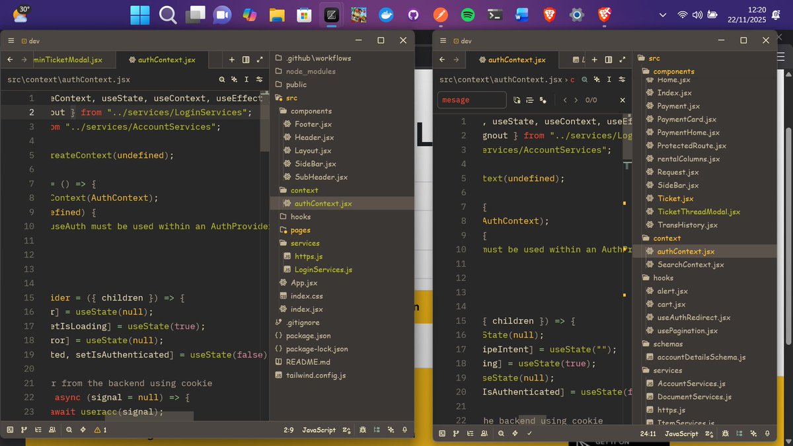Close the find bar in right window
Viewport: 793px width, 446px height.
[x=623, y=100]
